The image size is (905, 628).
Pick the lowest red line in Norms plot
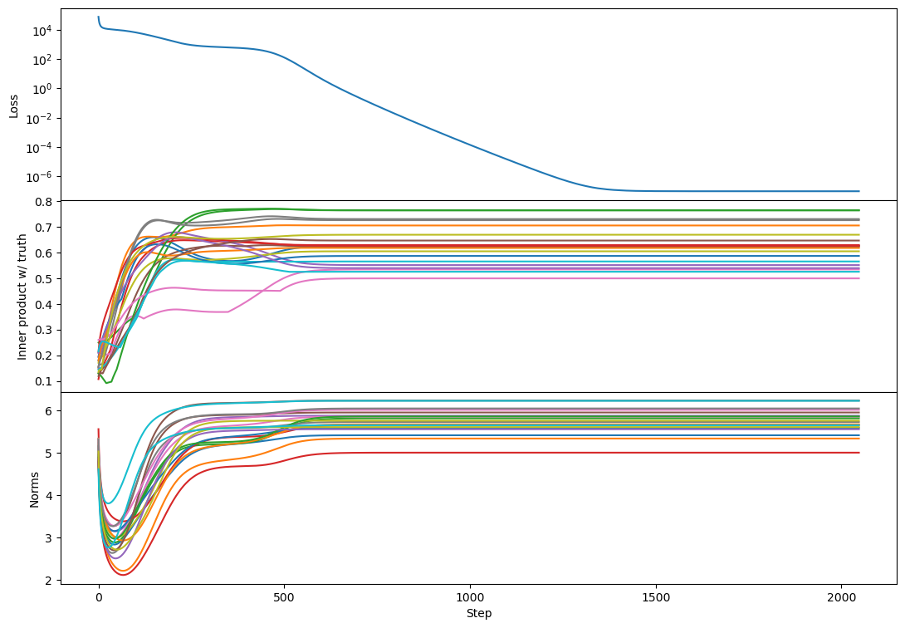pos(581,453)
